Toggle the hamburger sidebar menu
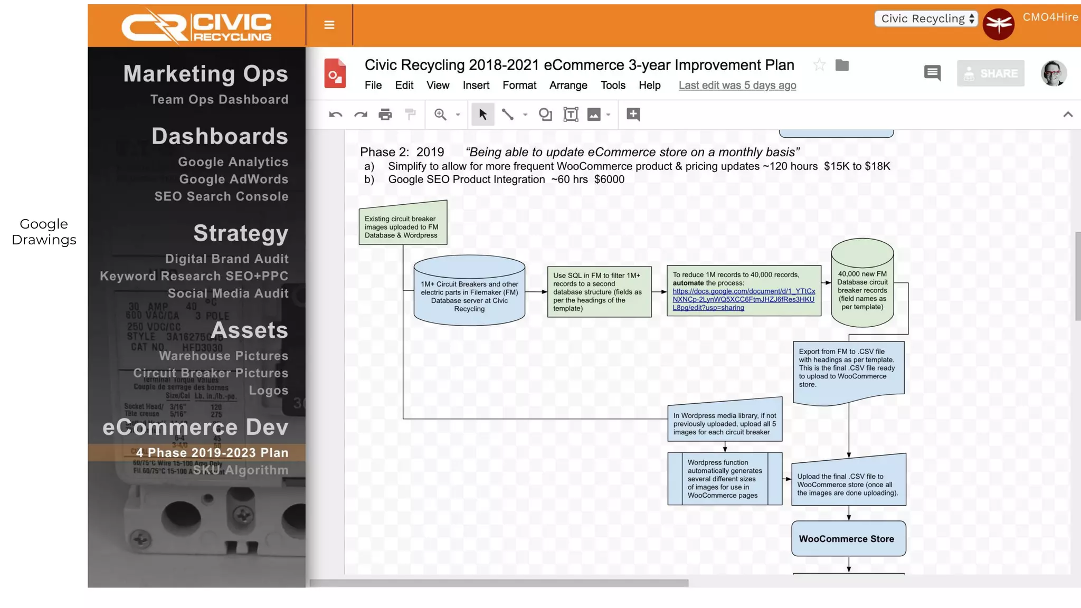Viewport: 1081px width, 608px height. [329, 25]
